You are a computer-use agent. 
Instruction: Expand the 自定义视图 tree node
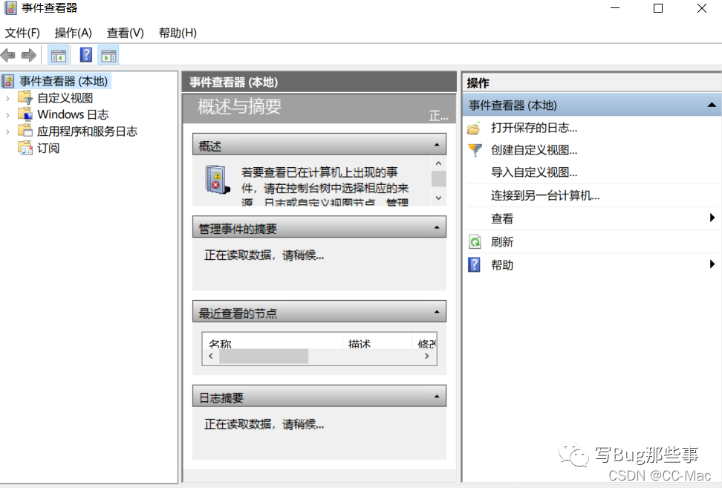coord(8,98)
